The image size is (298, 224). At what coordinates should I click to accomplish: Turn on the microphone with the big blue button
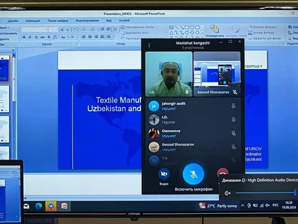coord(193,174)
